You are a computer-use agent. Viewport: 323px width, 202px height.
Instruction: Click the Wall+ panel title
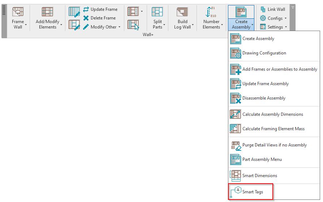148,35
